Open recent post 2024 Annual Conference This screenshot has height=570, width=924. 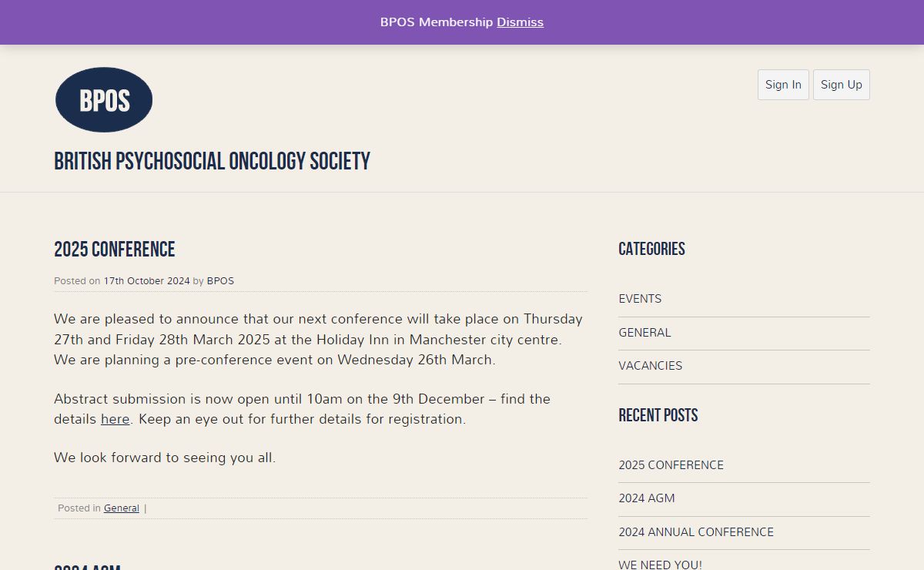pyautogui.click(x=696, y=532)
